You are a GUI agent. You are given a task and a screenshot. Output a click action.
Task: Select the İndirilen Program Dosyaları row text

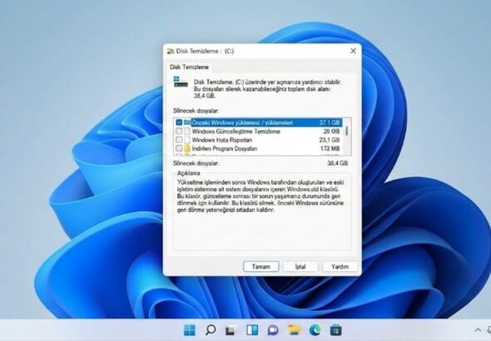(x=225, y=149)
